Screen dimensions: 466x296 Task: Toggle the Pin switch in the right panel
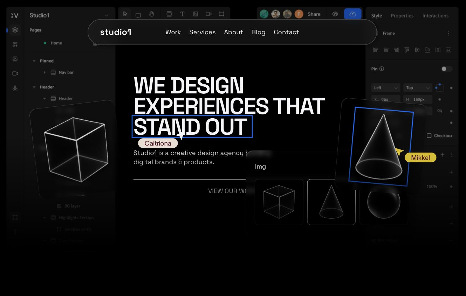coord(447,69)
